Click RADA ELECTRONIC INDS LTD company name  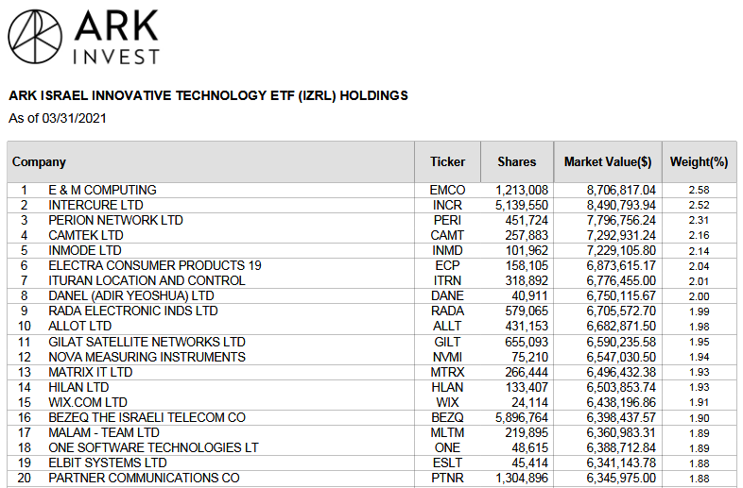pyautogui.click(x=133, y=311)
